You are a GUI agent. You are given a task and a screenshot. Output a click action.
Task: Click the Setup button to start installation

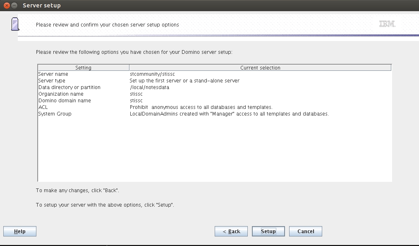268,231
